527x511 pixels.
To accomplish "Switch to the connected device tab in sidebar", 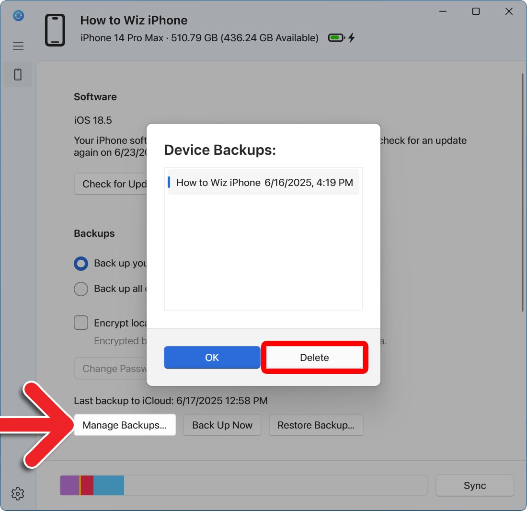I will pyautogui.click(x=17, y=74).
